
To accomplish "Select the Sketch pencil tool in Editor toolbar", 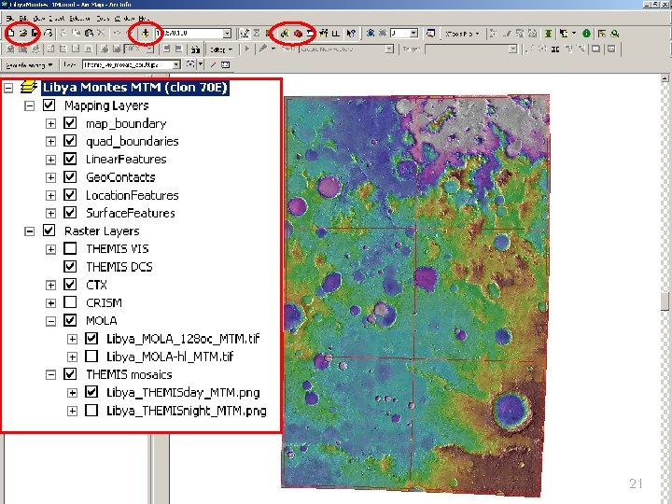I will 263,49.
